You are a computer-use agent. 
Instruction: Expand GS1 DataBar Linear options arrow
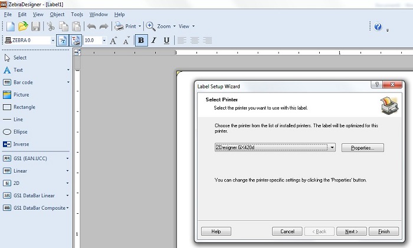coord(67,196)
